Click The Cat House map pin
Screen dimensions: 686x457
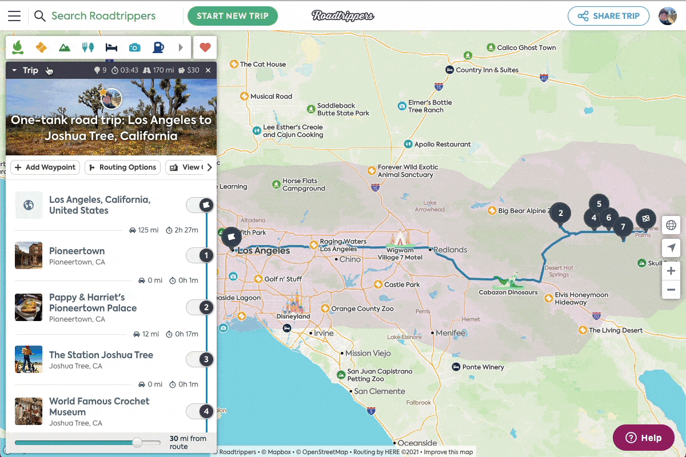[x=233, y=64]
